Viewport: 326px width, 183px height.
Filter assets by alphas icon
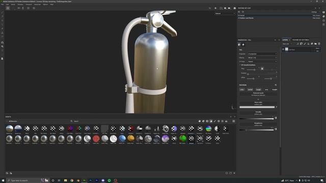pos(219,121)
